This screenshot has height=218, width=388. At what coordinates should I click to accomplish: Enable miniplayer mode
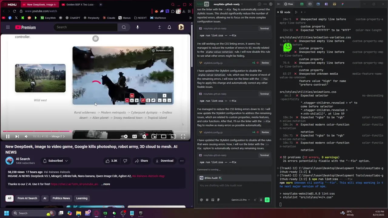[x=154, y=137]
